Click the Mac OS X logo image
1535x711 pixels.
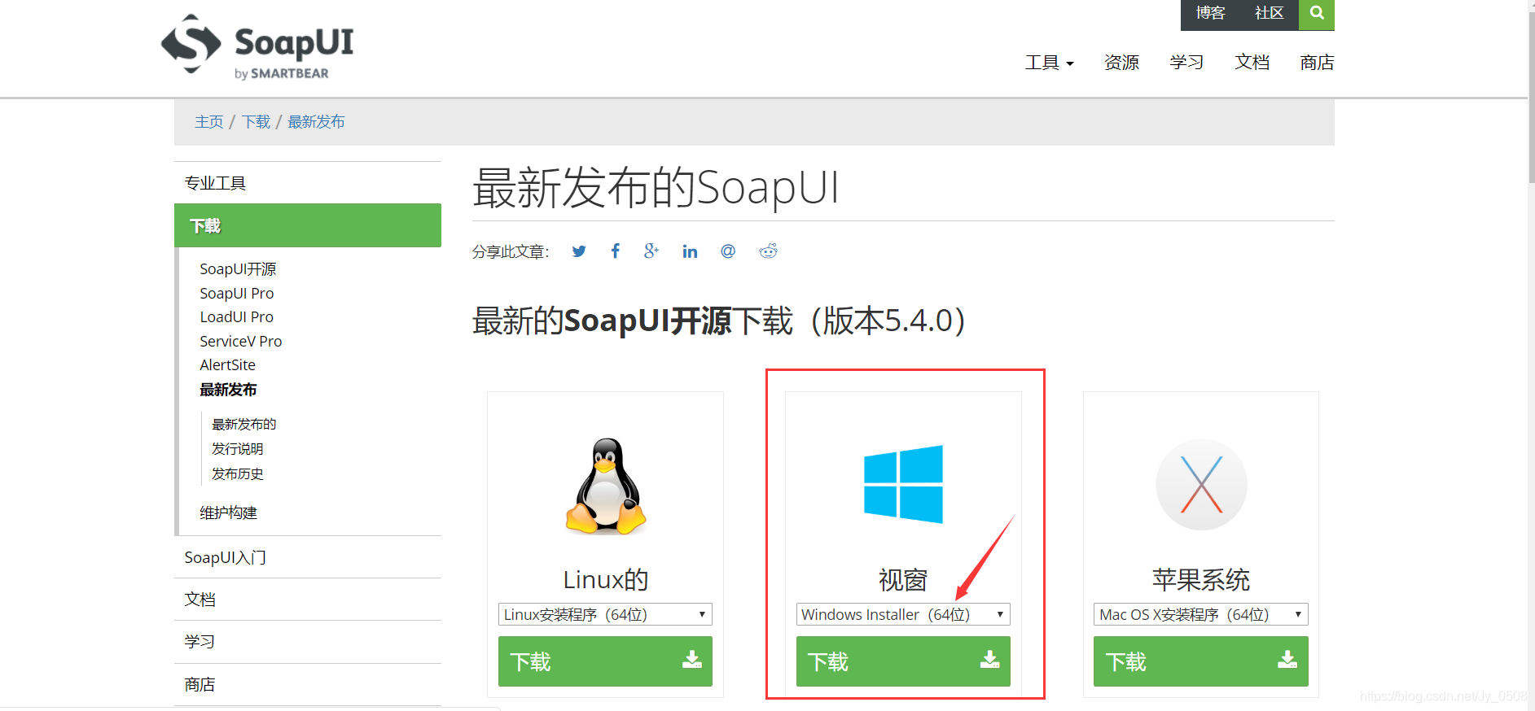click(1201, 485)
